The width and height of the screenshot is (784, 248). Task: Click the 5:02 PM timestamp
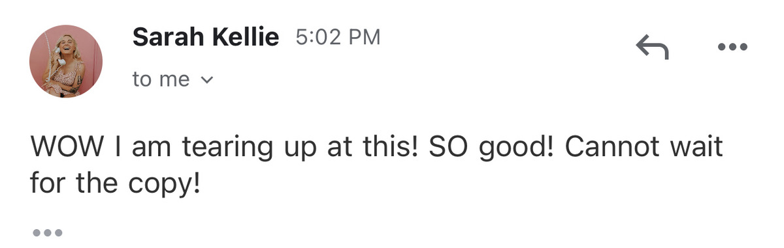click(338, 37)
